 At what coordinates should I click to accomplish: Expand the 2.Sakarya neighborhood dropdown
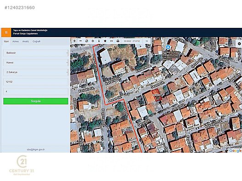[36, 72]
